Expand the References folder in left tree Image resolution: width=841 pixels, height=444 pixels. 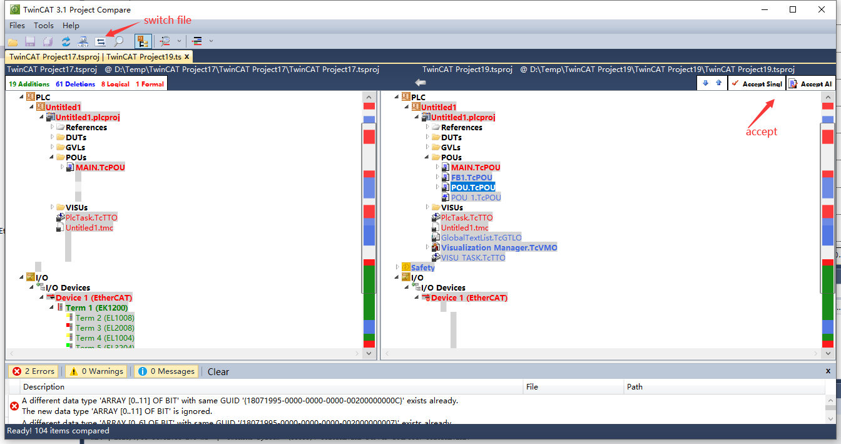pyautogui.click(x=53, y=127)
